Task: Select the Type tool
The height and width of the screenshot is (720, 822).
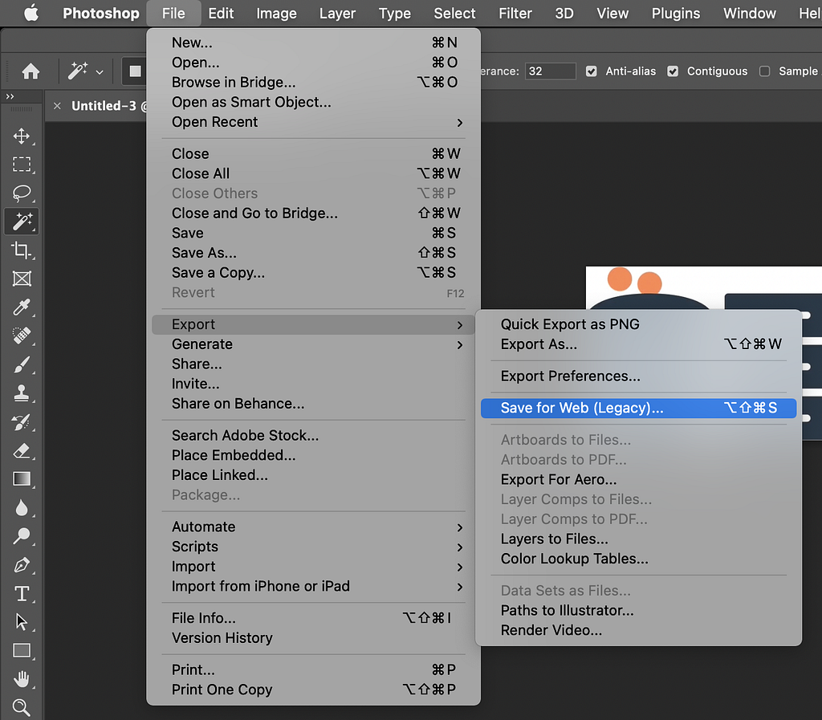Action: 22,594
